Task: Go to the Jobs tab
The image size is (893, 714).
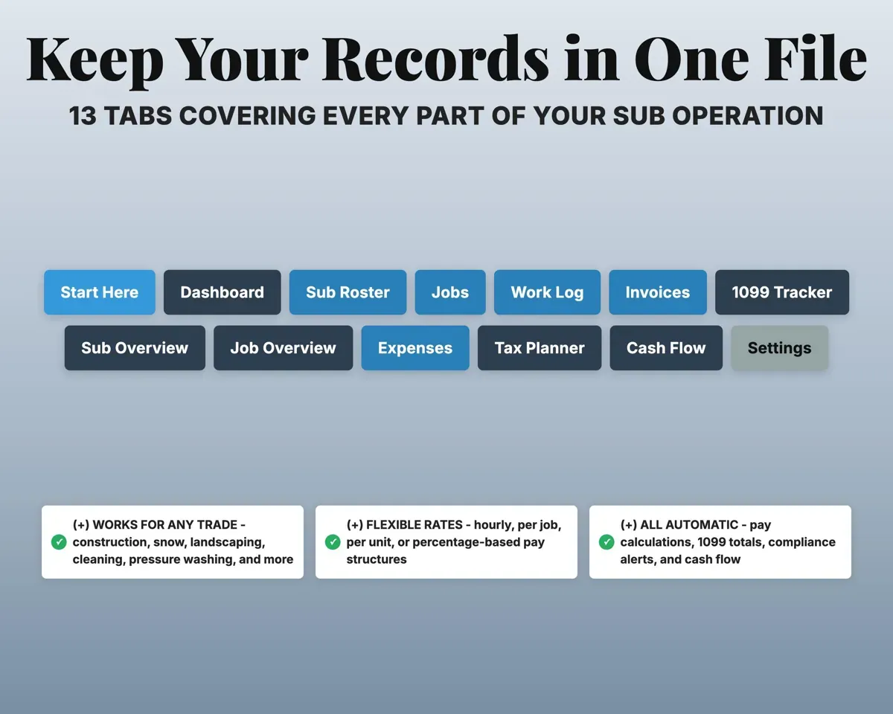Action: 450,292
